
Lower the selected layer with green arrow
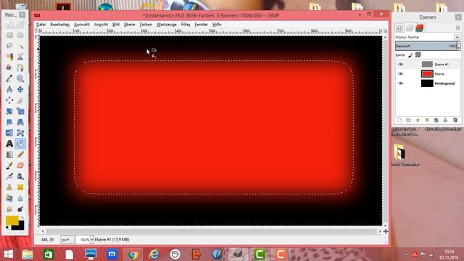pos(427,120)
